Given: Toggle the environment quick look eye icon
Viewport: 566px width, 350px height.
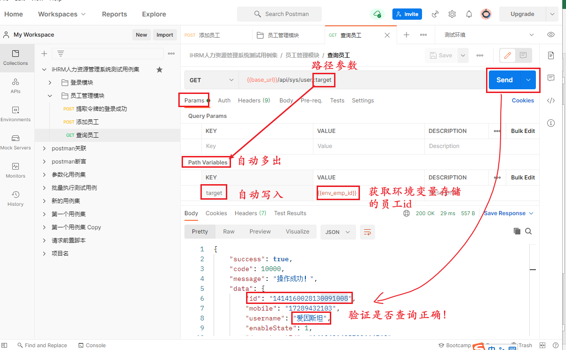Looking at the screenshot, I should point(550,34).
